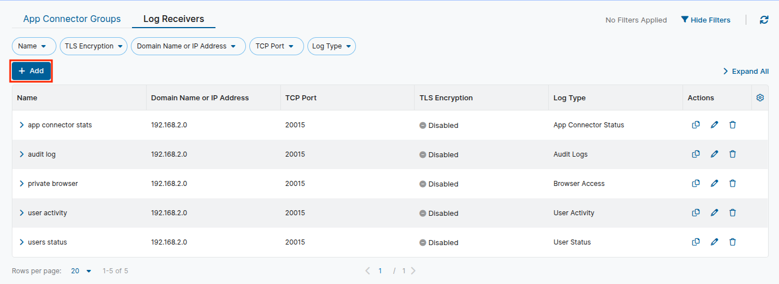
Task: Delete the private browser receiver
Action: pos(732,184)
